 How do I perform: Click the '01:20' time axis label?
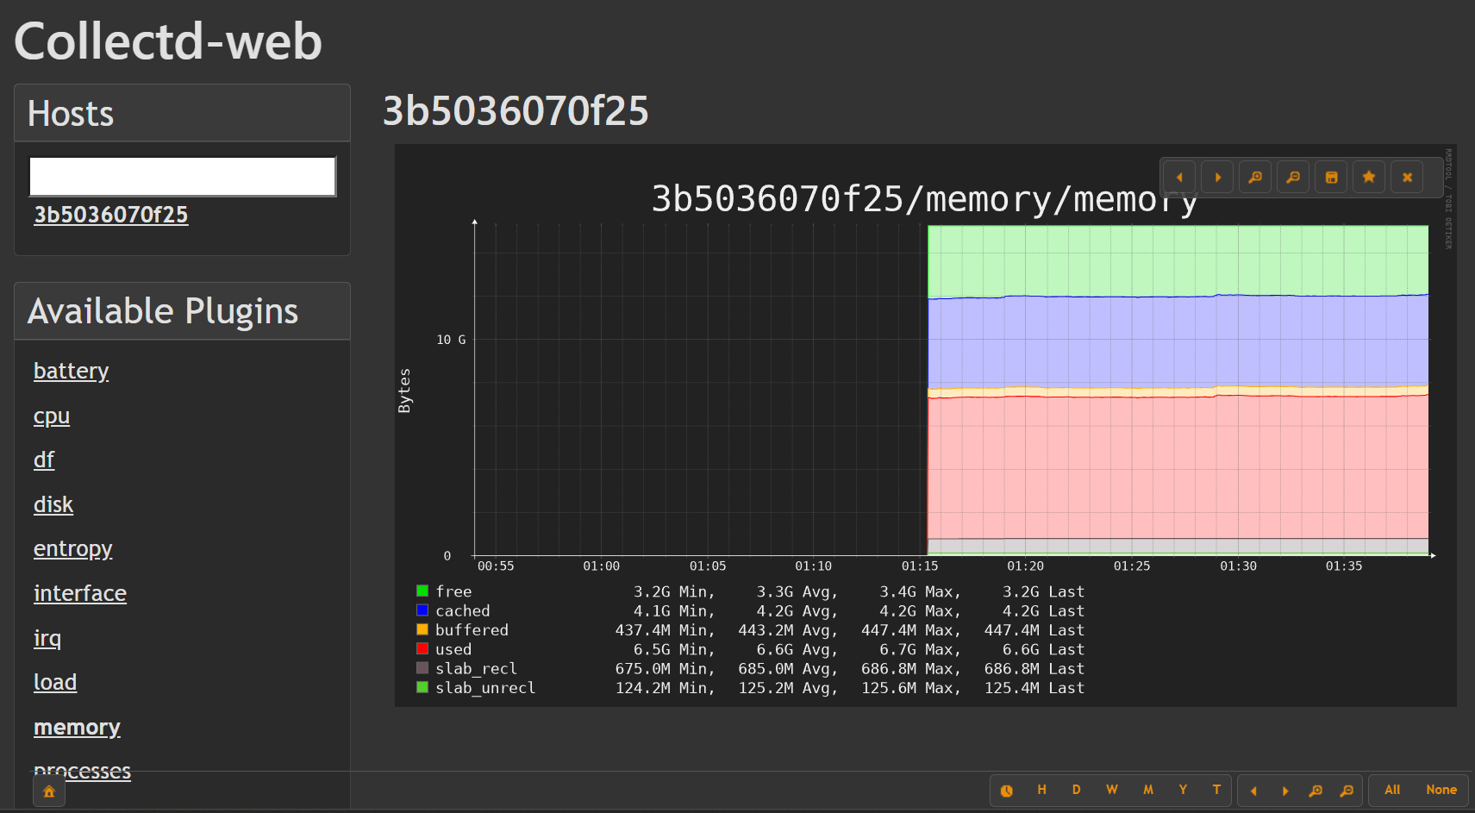coord(1026,566)
